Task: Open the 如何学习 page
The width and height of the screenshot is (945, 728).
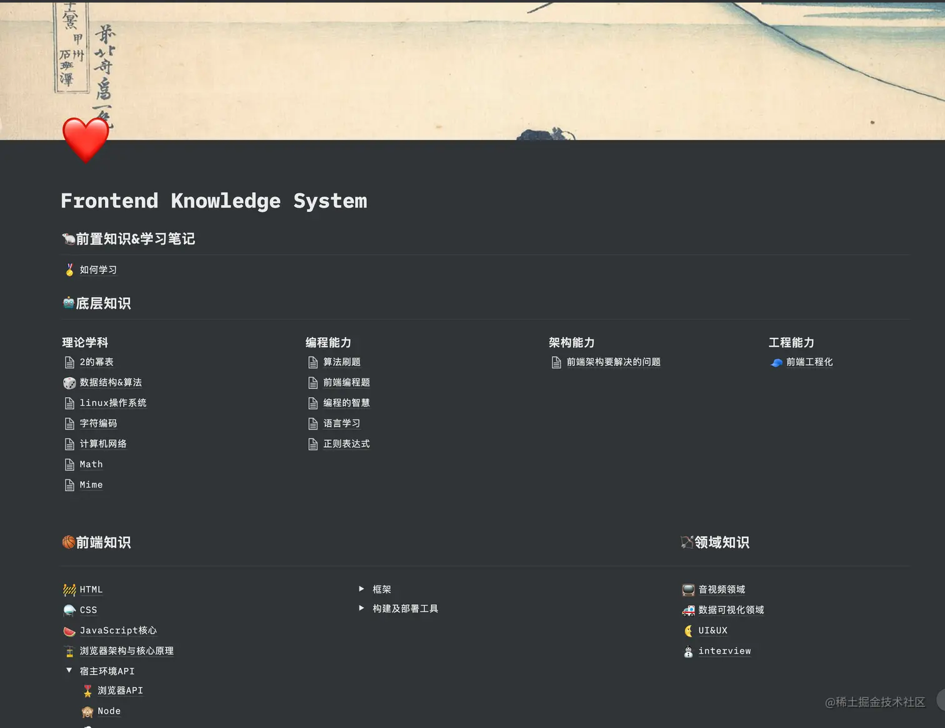Action: pyautogui.click(x=98, y=270)
